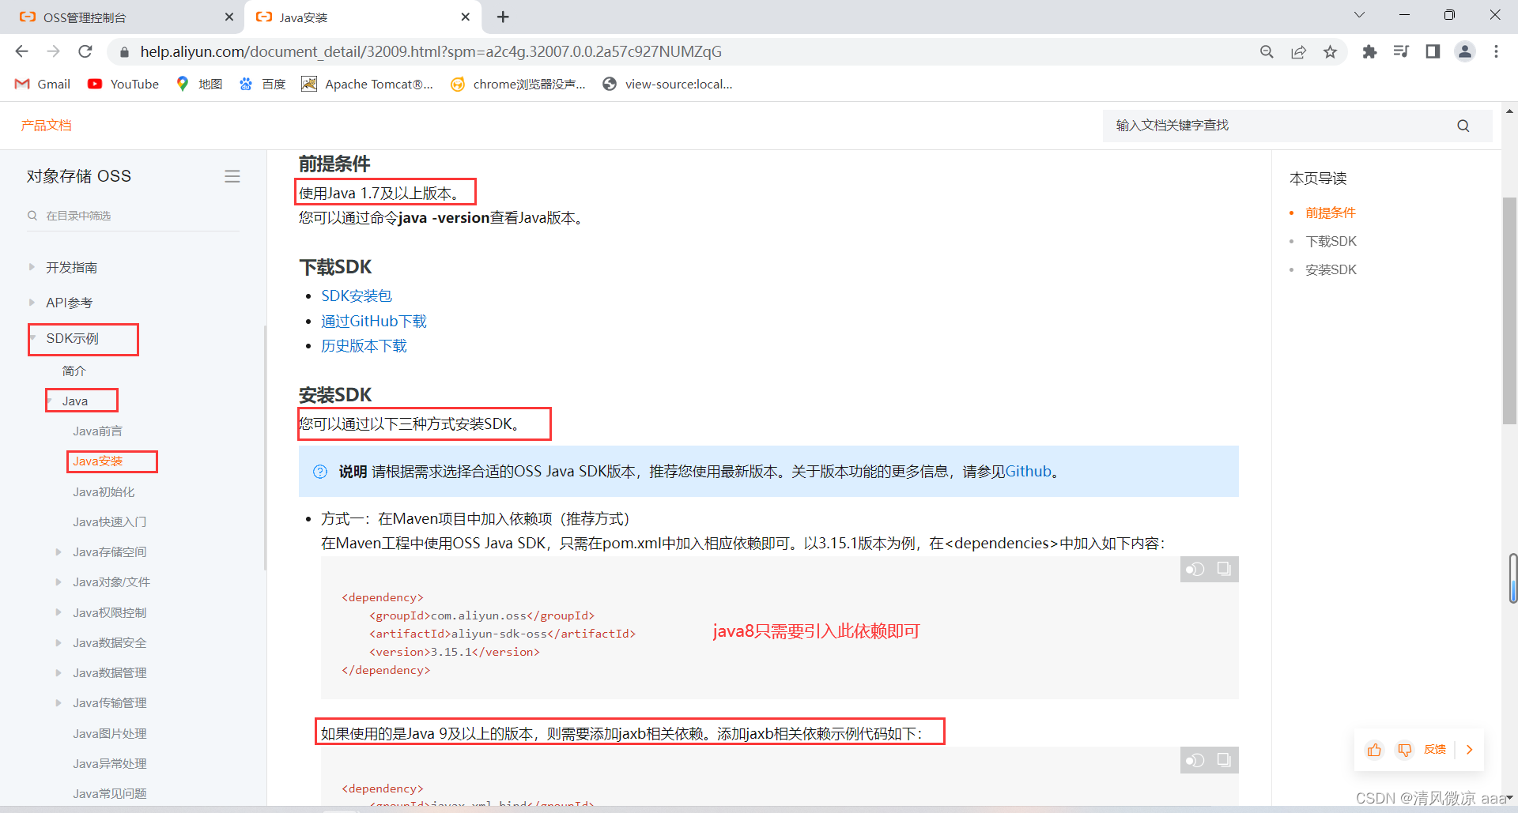The width and height of the screenshot is (1518, 813).
Task: Open the Github link in the note
Action: (1029, 472)
